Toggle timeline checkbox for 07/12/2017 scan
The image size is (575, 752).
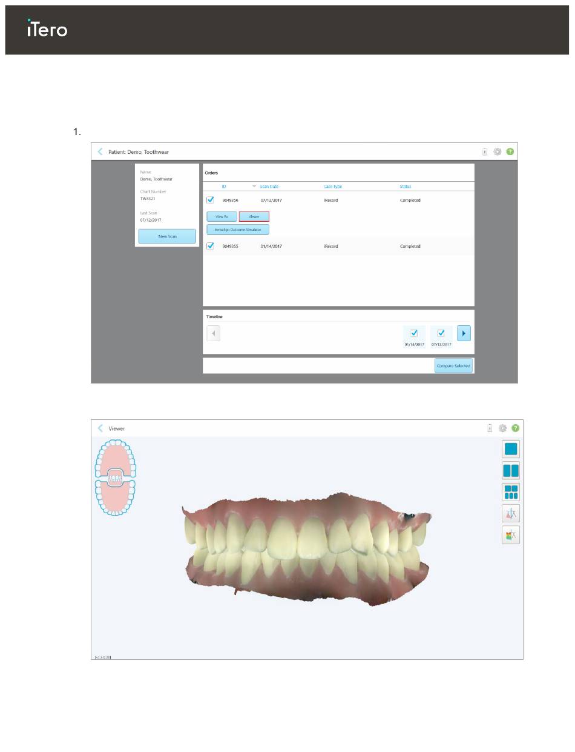(x=441, y=333)
